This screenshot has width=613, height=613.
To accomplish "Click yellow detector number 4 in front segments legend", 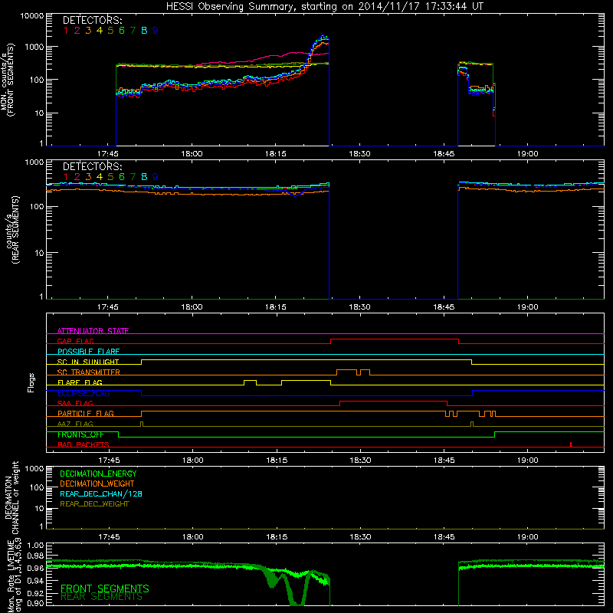I will pos(100,31).
